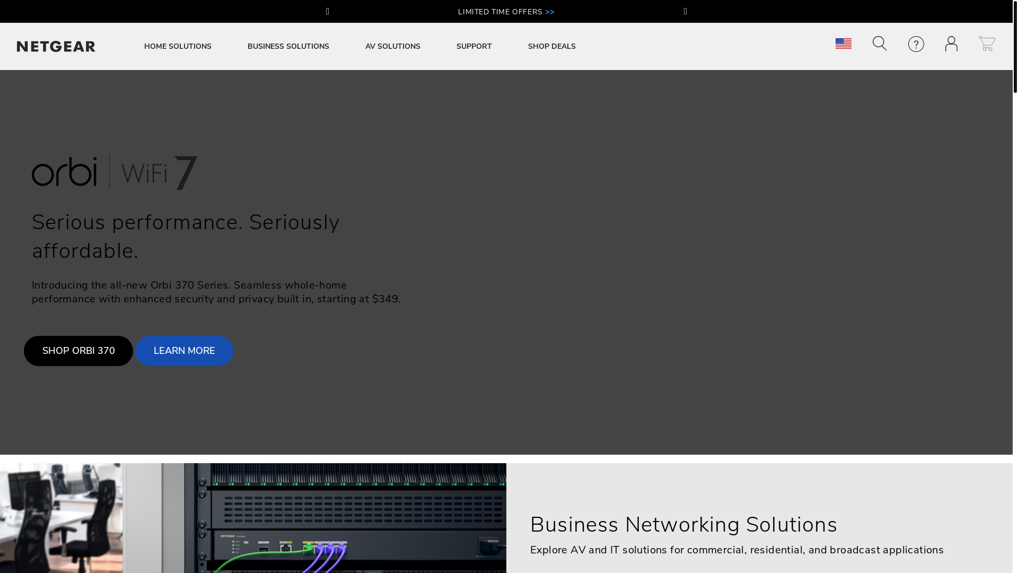
Task: Click the network rack switch image
Action: (x=253, y=518)
